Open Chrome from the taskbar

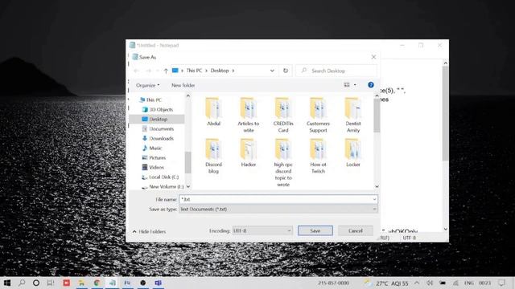pyautogui.click(x=97, y=283)
